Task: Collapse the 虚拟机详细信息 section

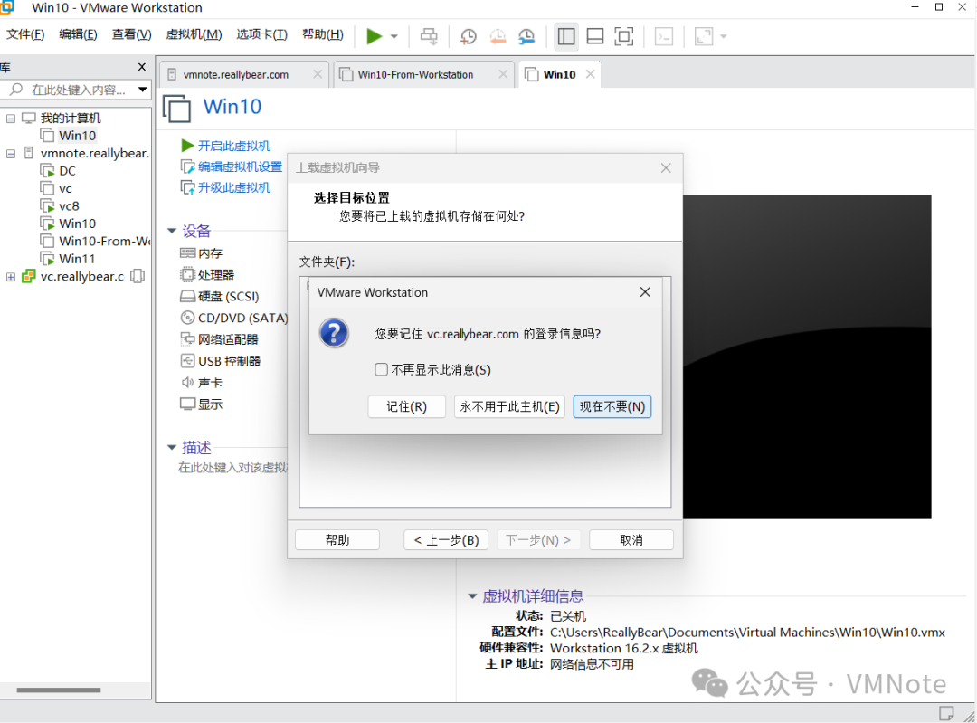Action: click(473, 596)
